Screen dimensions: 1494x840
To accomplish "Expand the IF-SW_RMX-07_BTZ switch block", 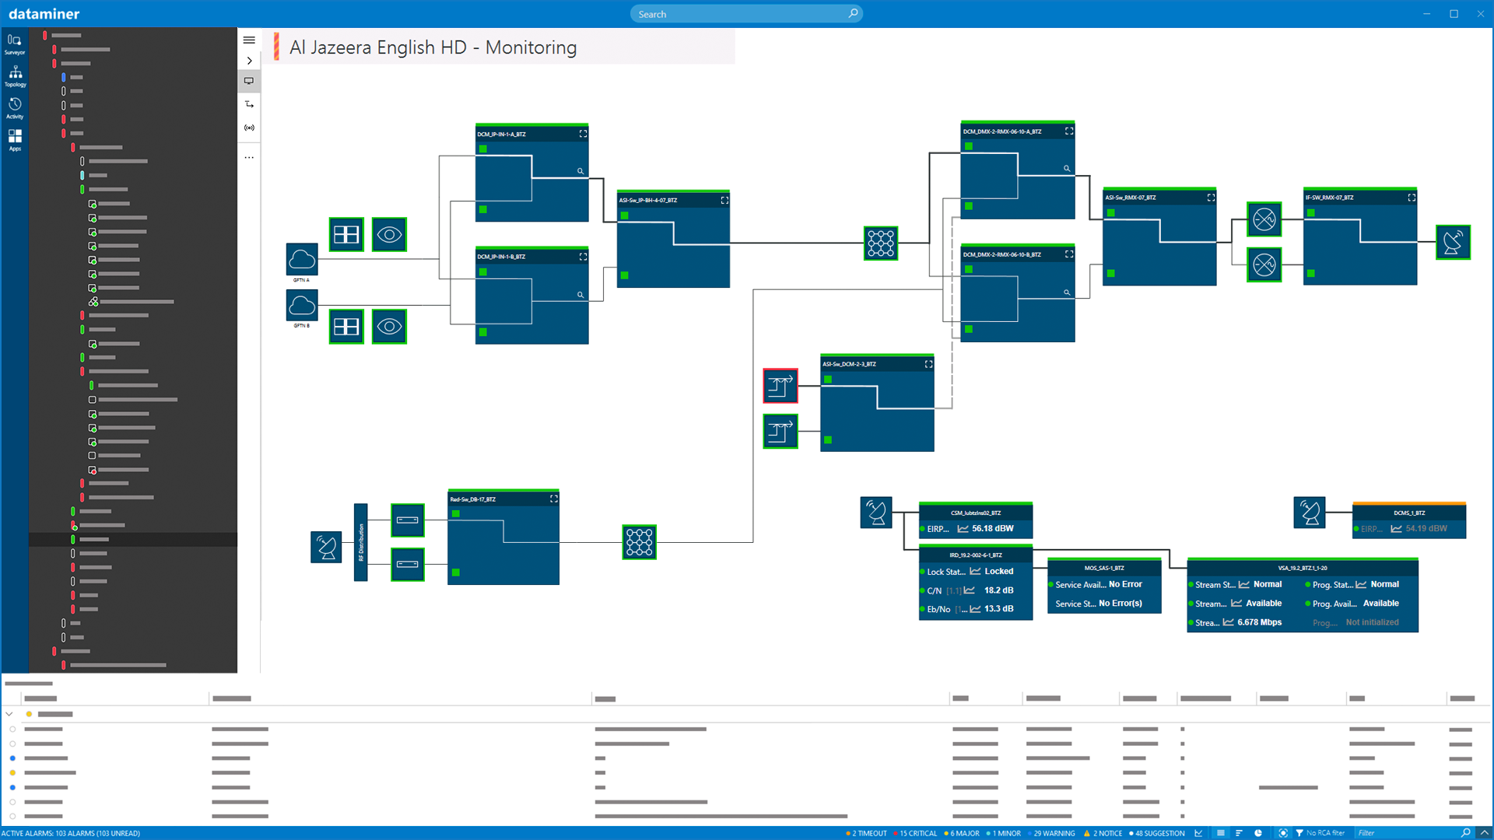I will tap(1412, 198).
